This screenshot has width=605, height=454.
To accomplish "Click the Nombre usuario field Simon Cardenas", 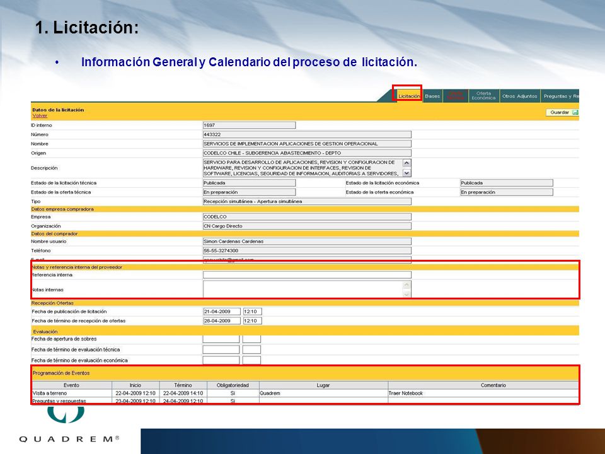I will pos(307,242).
